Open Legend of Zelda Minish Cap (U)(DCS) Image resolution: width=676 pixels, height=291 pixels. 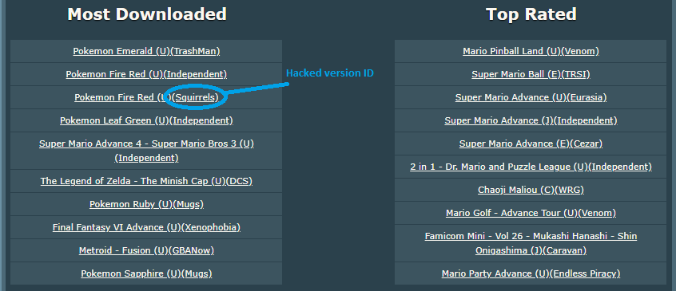pos(146,182)
